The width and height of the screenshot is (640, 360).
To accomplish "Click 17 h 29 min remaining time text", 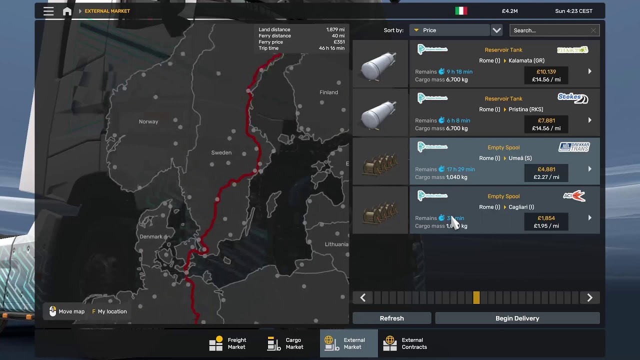I will click(461, 169).
